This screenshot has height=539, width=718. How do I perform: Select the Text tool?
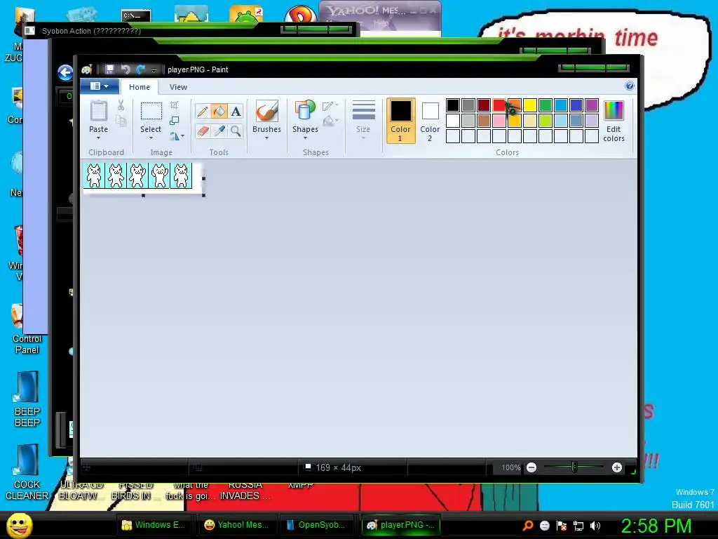click(236, 111)
